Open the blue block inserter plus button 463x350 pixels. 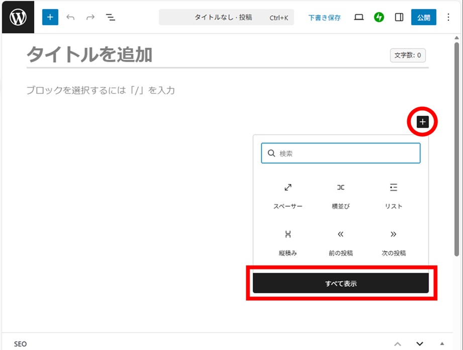[x=50, y=17]
